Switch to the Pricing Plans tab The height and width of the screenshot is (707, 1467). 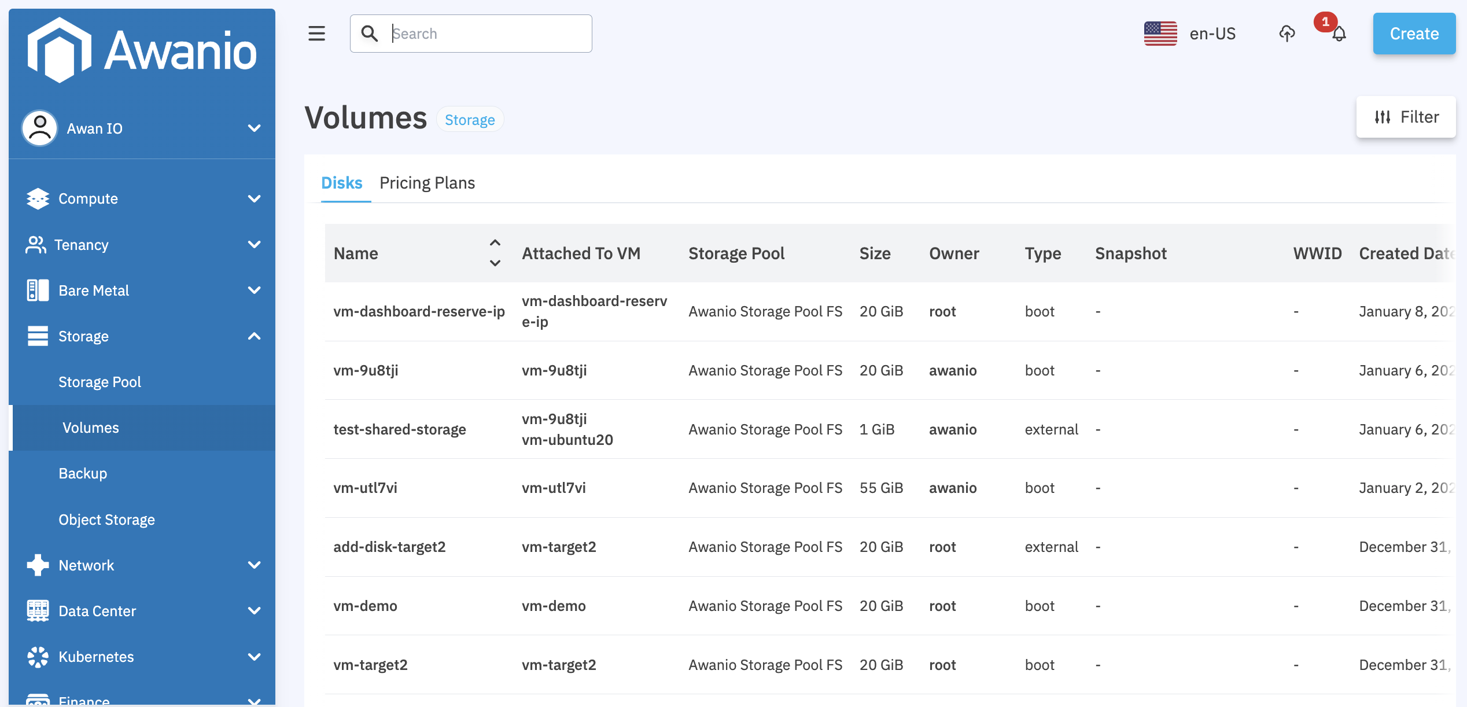[427, 183]
